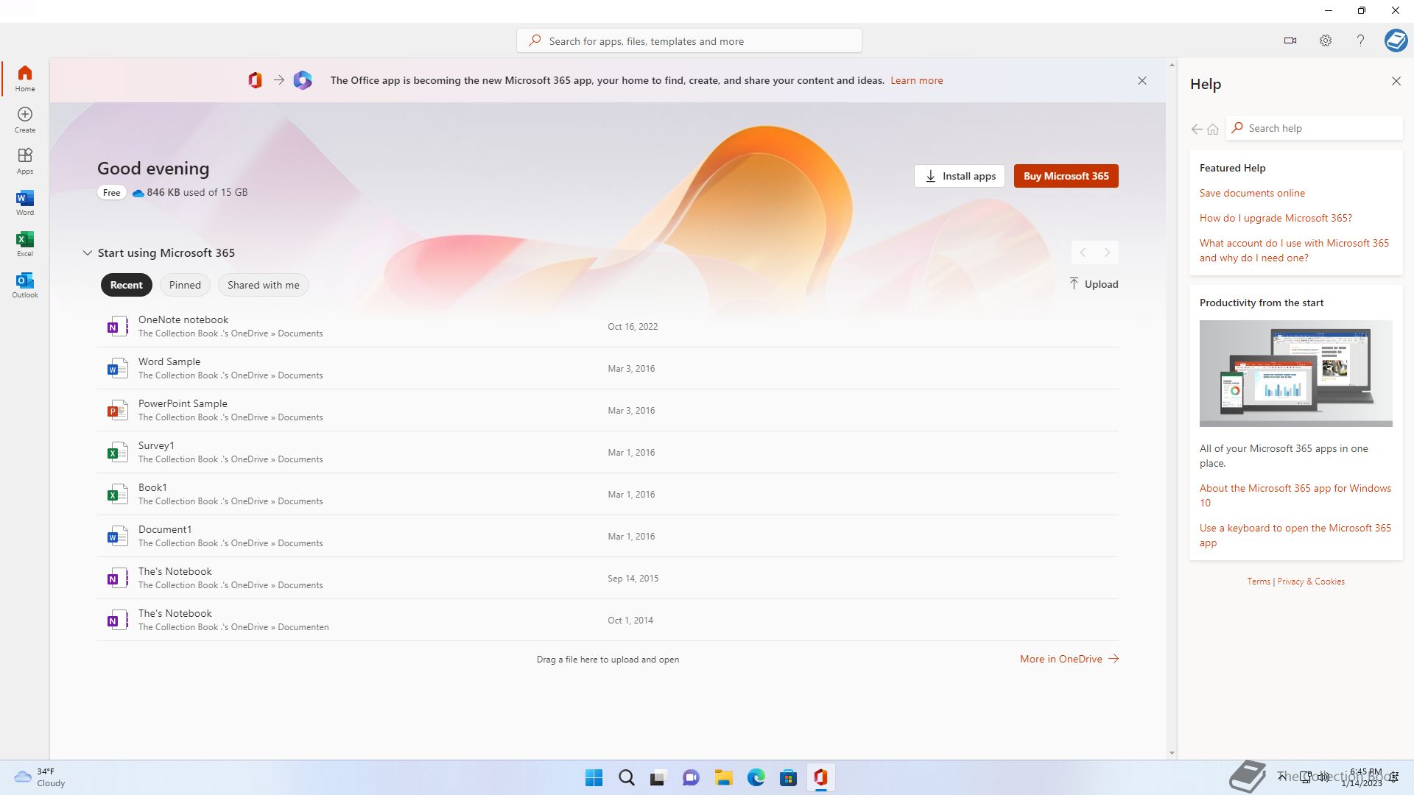This screenshot has width=1414, height=795.
Task: Open the Home tab in sidebar
Action: (25, 78)
